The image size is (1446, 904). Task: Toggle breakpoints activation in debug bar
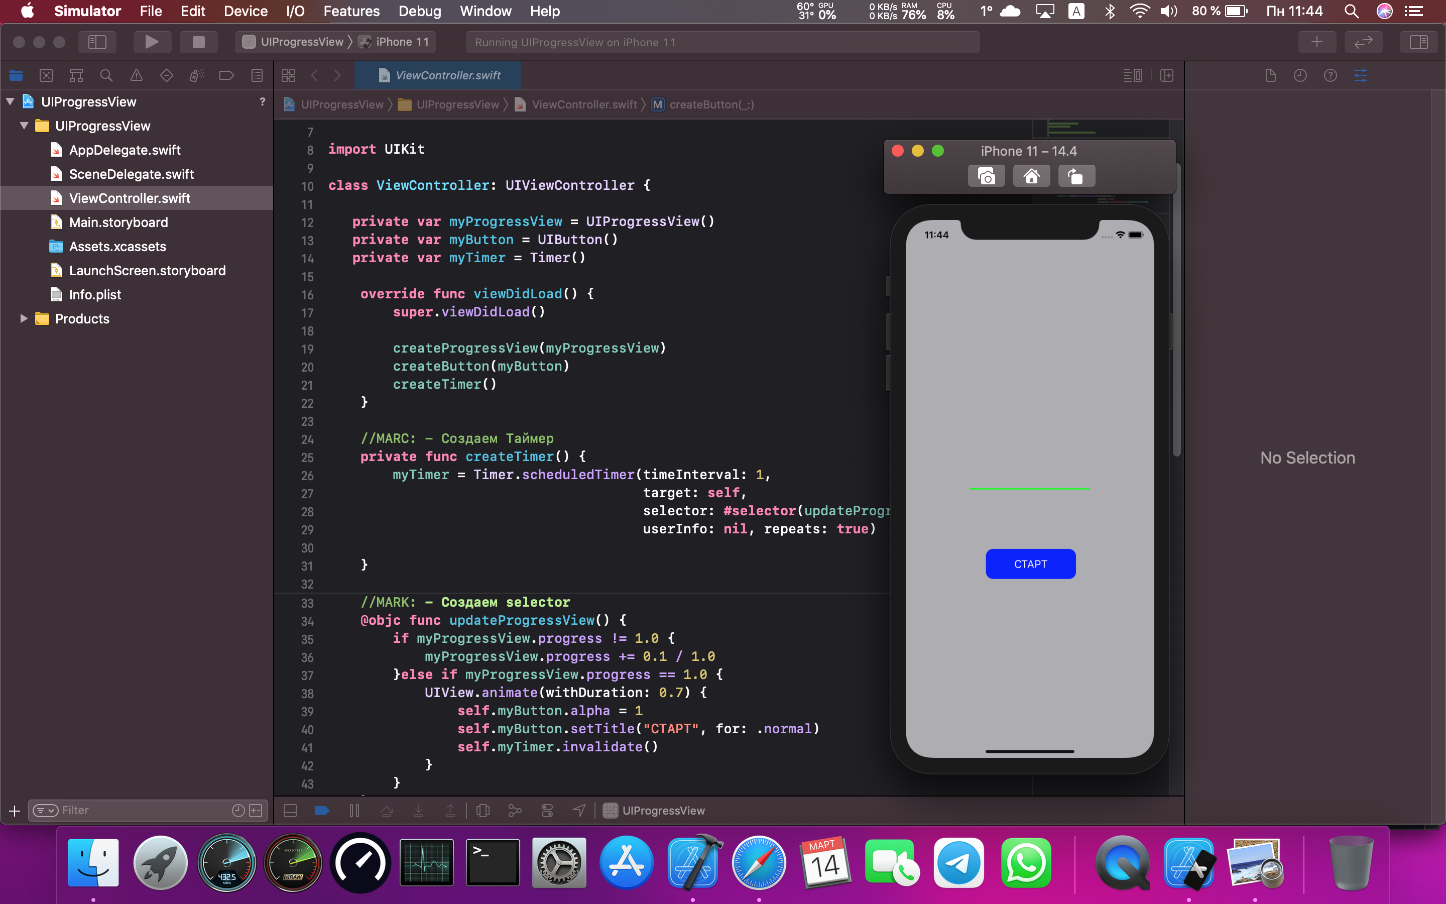point(321,811)
